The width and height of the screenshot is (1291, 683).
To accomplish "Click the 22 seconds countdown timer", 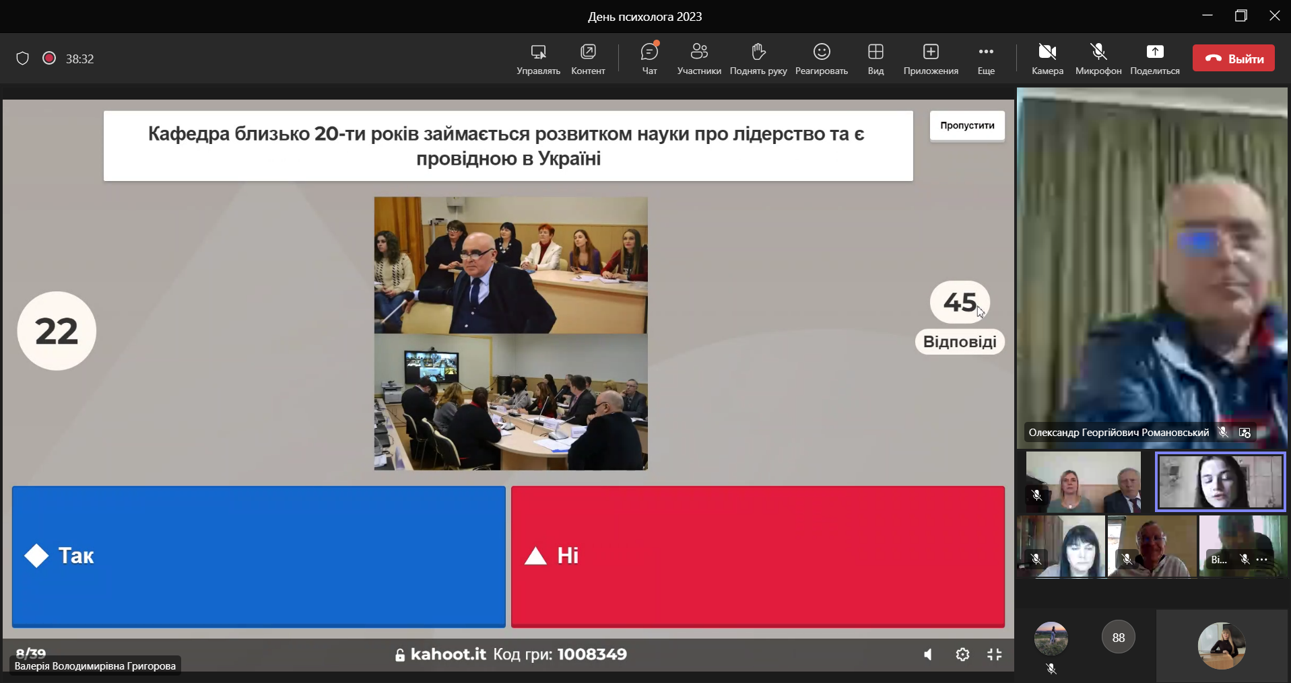I will click(x=57, y=331).
